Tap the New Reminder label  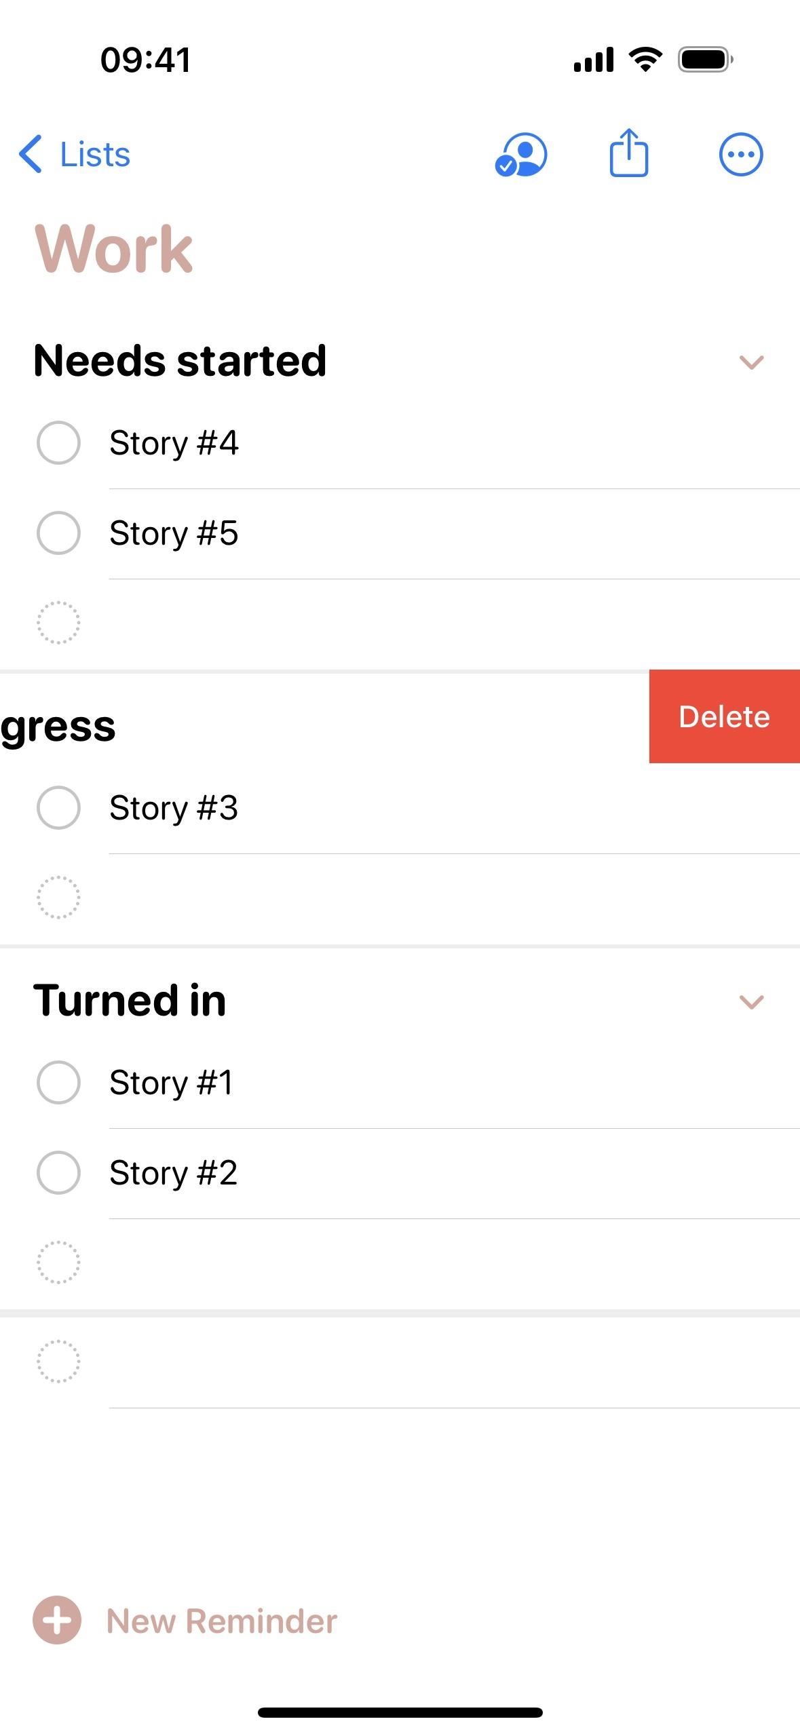click(x=222, y=1621)
